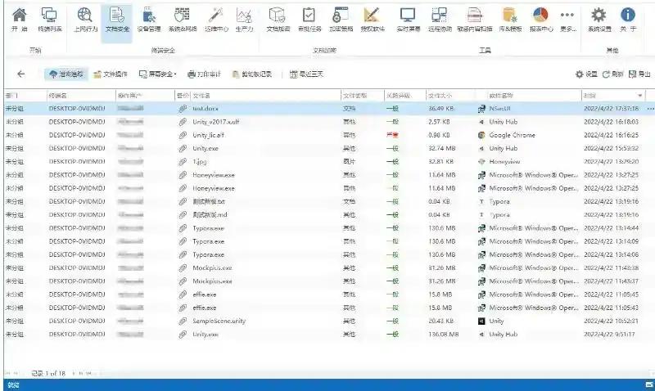Viewport: 655px width, 391px height.
Task: Switch to the 打印审计 print audit tab
Action: [x=204, y=74]
